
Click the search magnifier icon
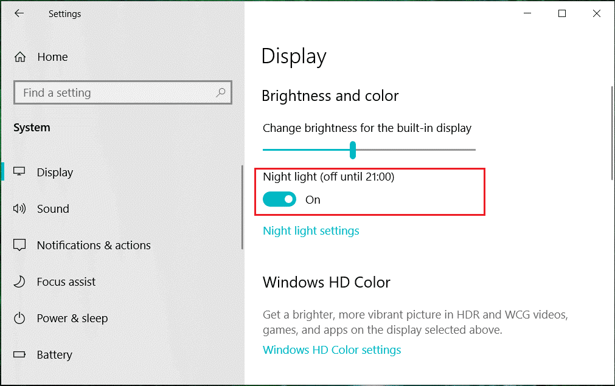coord(221,92)
